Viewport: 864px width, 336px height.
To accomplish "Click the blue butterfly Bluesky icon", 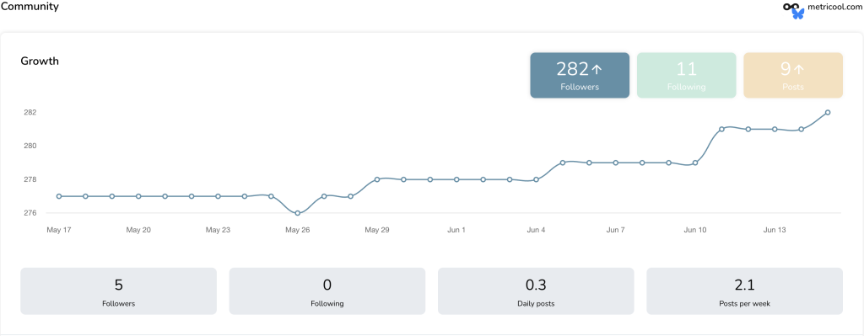I will pyautogui.click(x=798, y=14).
